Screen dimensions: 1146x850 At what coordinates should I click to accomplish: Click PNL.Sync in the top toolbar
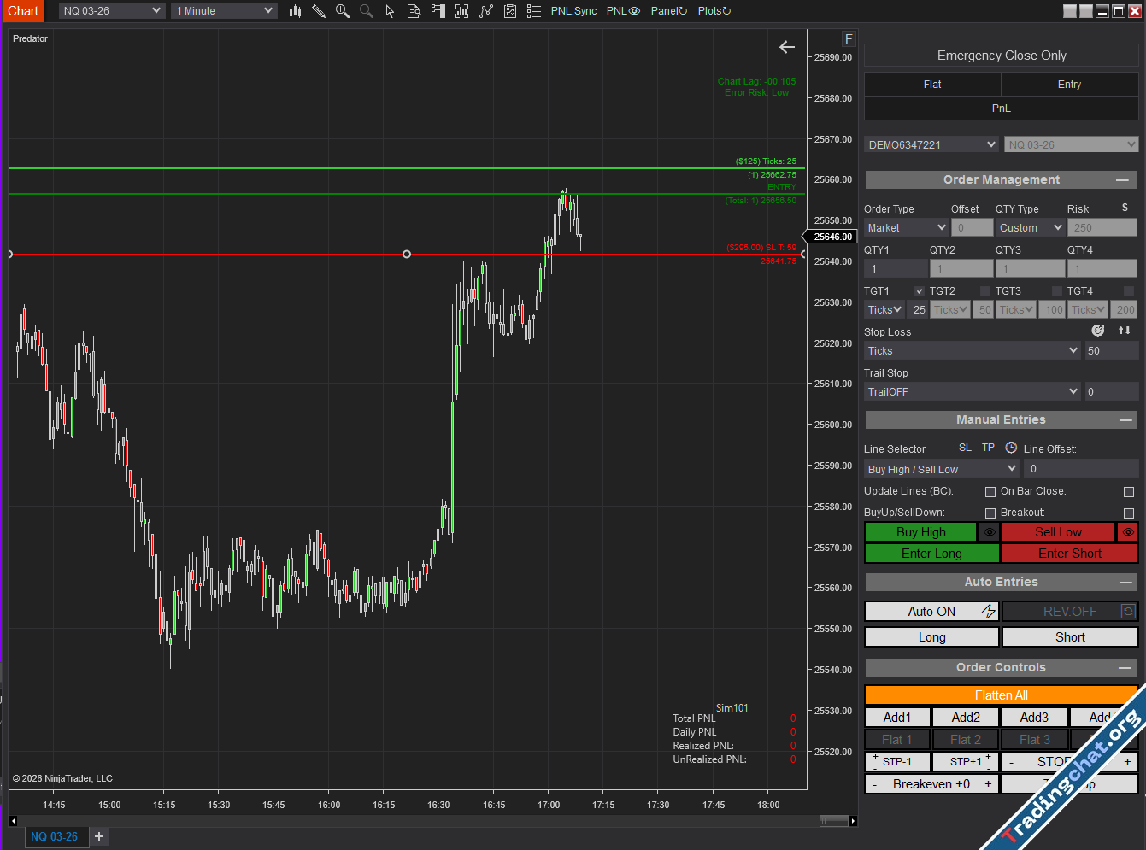tap(573, 11)
